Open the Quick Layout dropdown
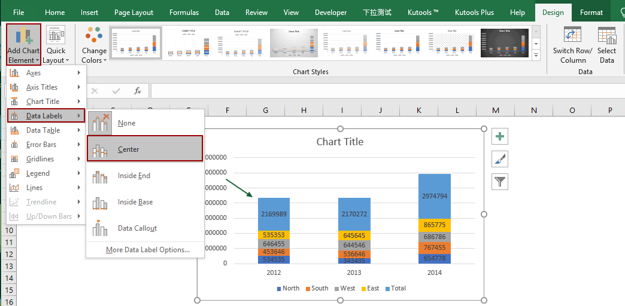Viewport: 625px width, 306px height. coord(56,45)
